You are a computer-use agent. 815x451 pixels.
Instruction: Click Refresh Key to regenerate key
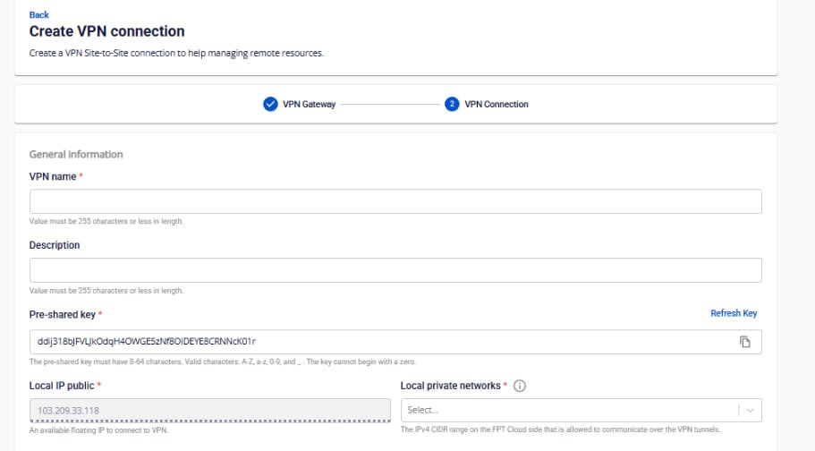(x=734, y=313)
